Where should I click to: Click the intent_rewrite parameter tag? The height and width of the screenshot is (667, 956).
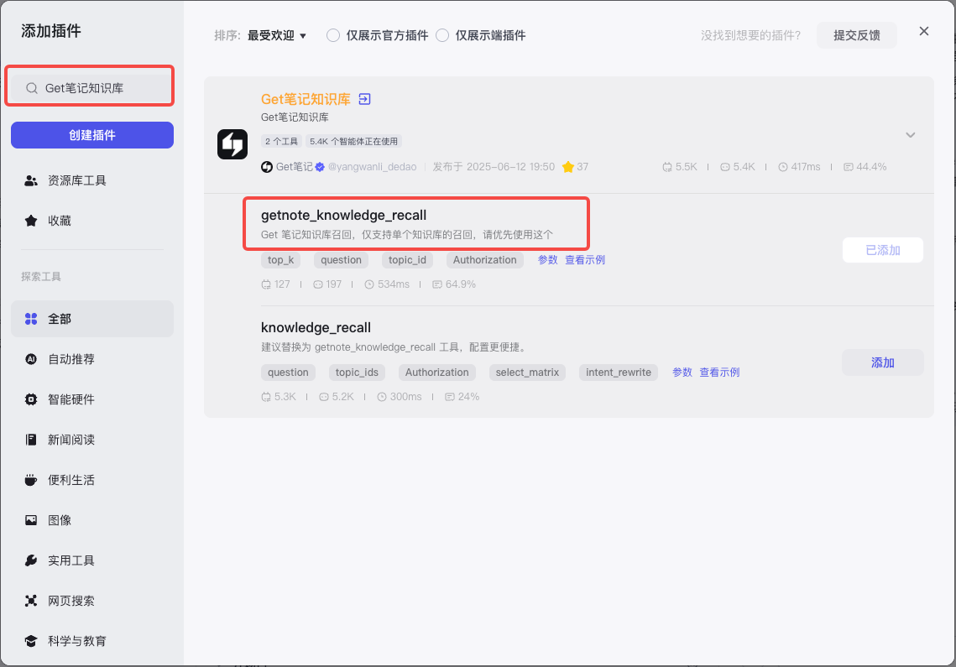[x=619, y=373]
